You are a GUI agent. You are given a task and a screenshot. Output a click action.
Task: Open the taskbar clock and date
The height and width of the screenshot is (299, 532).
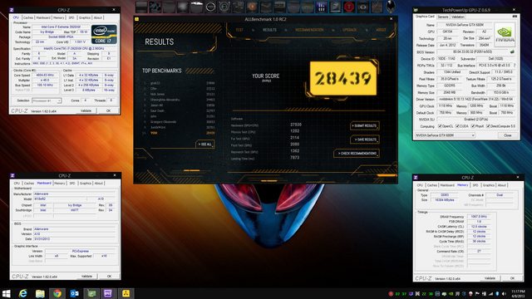tap(518, 293)
